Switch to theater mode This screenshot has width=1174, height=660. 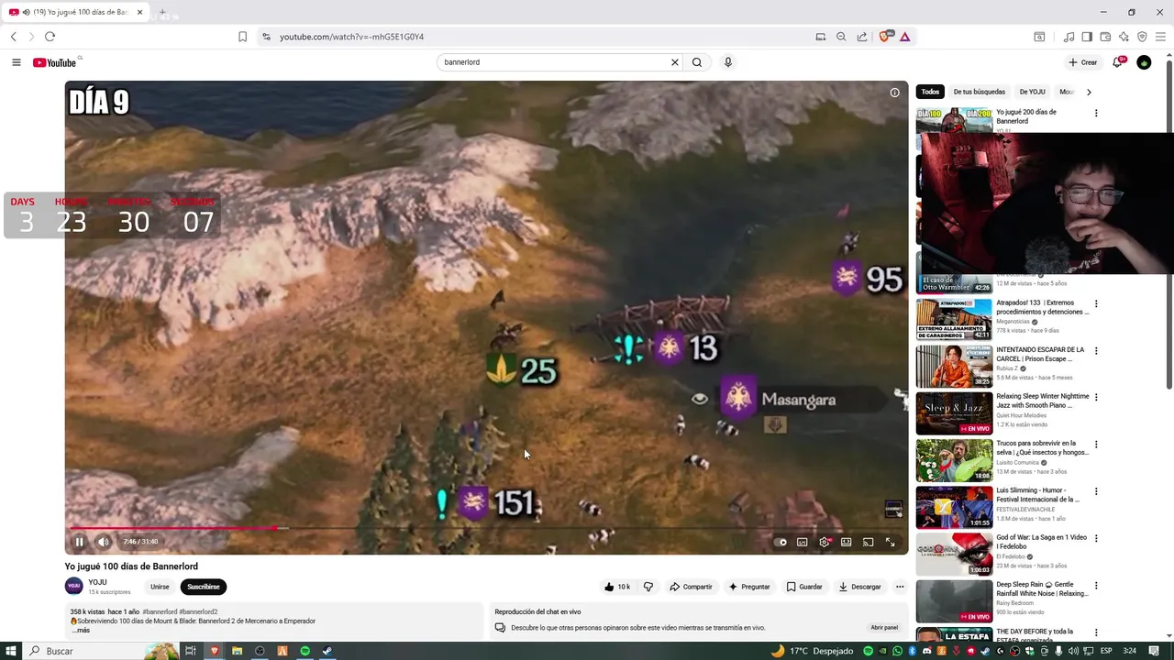coord(847,542)
